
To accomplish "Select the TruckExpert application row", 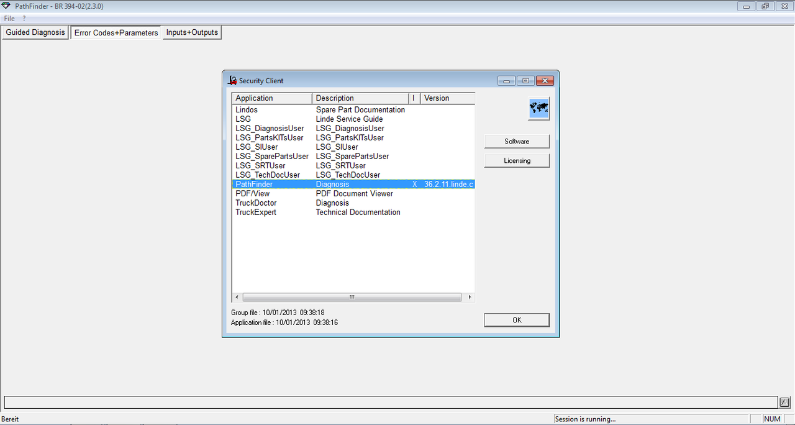I will tap(353, 212).
